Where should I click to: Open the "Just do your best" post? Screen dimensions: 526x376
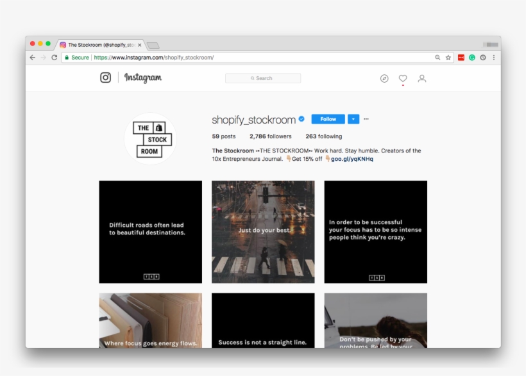coord(263,232)
